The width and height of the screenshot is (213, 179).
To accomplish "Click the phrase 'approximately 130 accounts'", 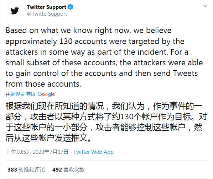I will tap(56, 42).
